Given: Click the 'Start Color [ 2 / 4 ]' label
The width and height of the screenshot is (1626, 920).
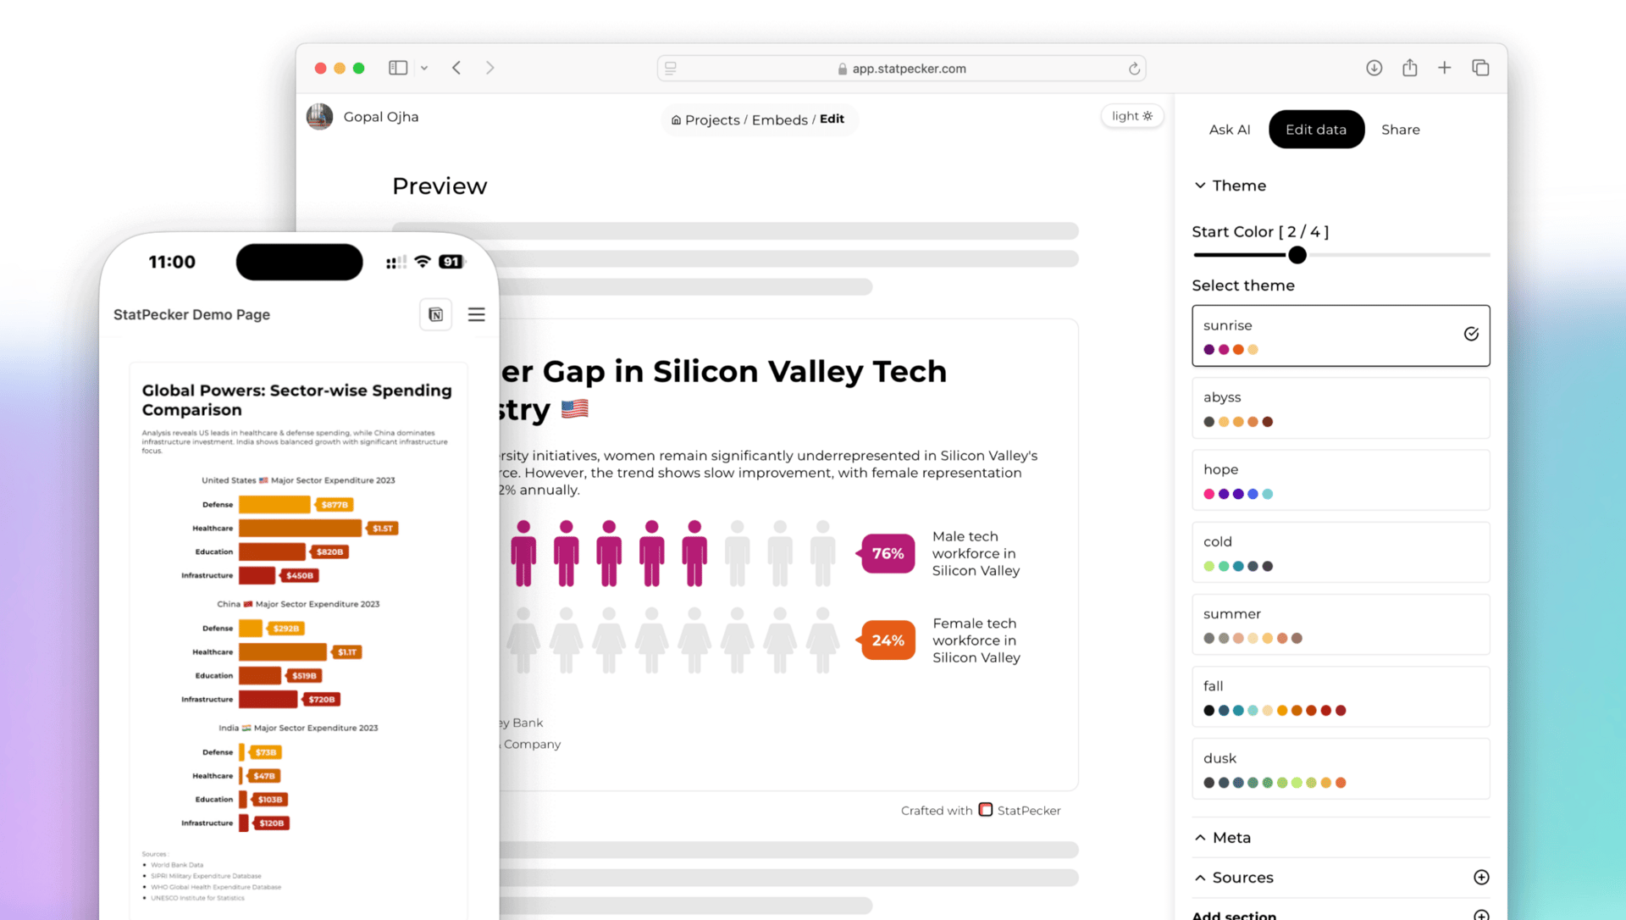Looking at the screenshot, I should click(x=1260, y=232).
